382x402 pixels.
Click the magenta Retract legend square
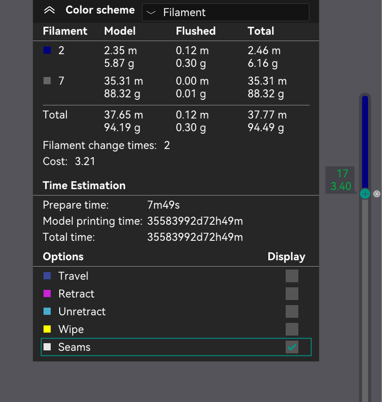point(46,294)
